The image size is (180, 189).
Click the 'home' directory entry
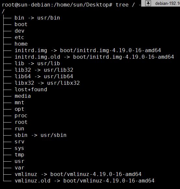click(x=21, y=44)
